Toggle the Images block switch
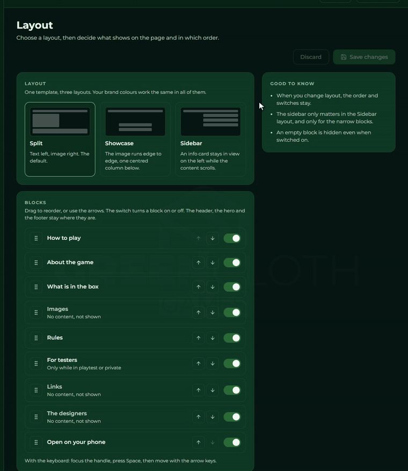This screenshot has width=408, height=471. tap(232, 312)
